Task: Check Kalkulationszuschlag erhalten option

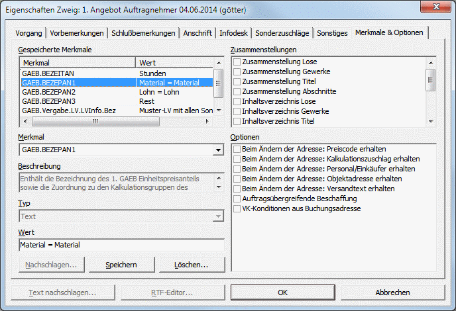Action: click(237, 159)
